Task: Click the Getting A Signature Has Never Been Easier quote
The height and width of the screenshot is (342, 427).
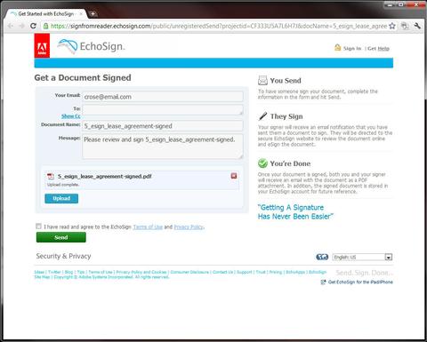Action: [295, 211]
